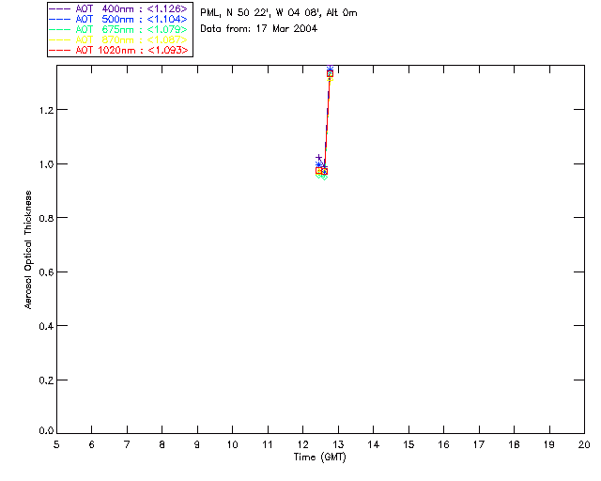
Task: Click the x-axis label 20
Action: 584,445
